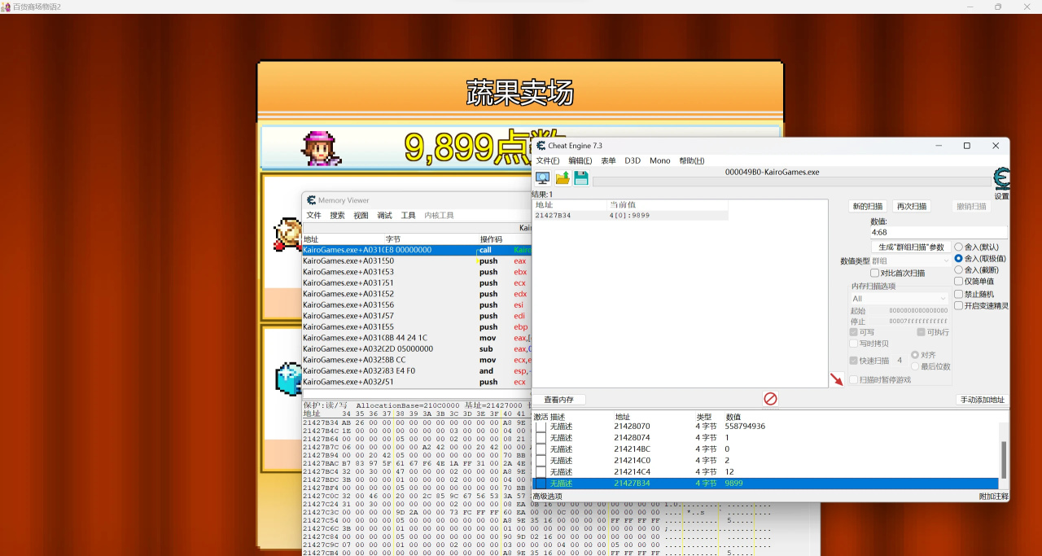Open Cheat Engine 编辑 menu
This screenshot has height=556, width=1042.
pyautogui.click(x=580, y=160)
